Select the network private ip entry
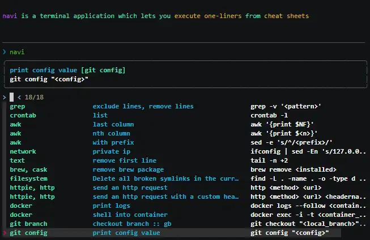370x240 pixels. (111, 151)
